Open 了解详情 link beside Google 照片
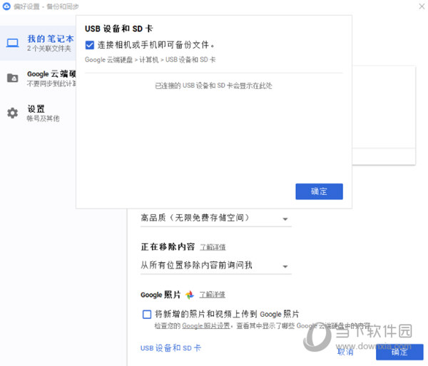This screenshot has width=428, height=366. pos(212,295)
